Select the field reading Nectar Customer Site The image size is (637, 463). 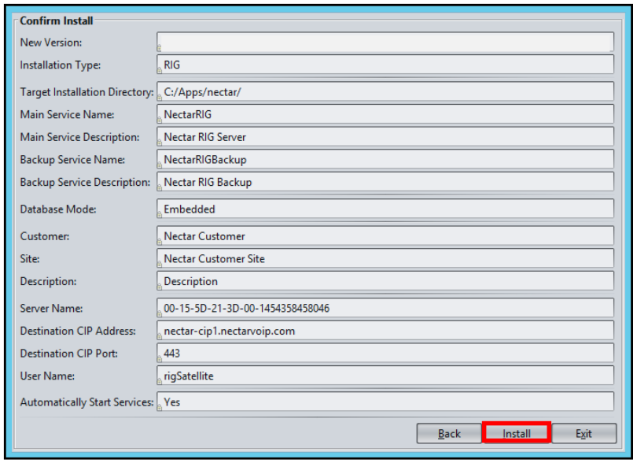point(385,258)
